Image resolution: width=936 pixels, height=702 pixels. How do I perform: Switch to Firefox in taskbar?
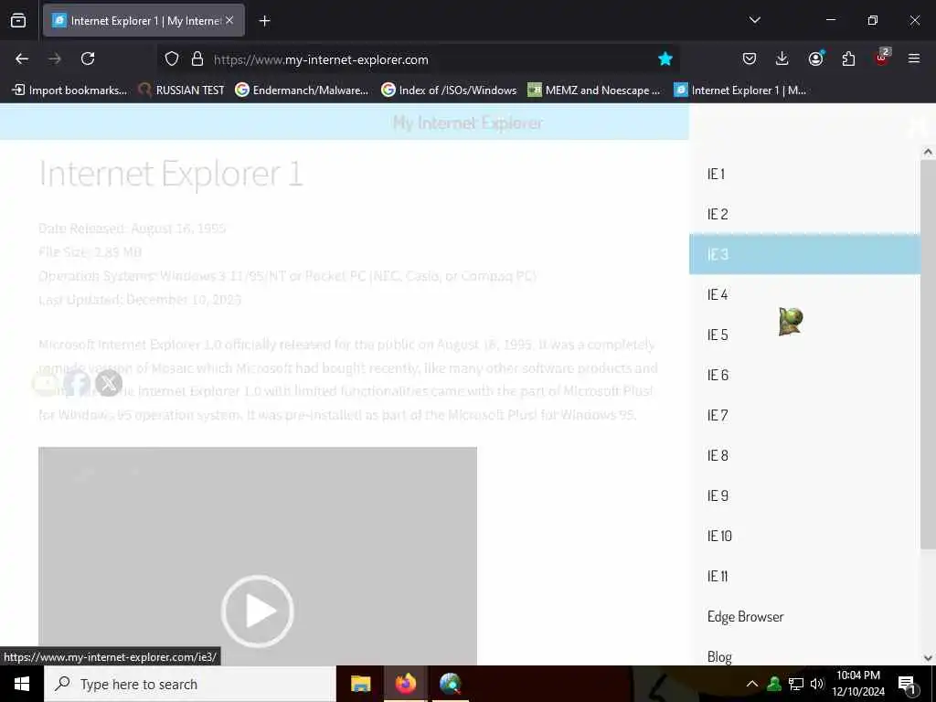405,684
